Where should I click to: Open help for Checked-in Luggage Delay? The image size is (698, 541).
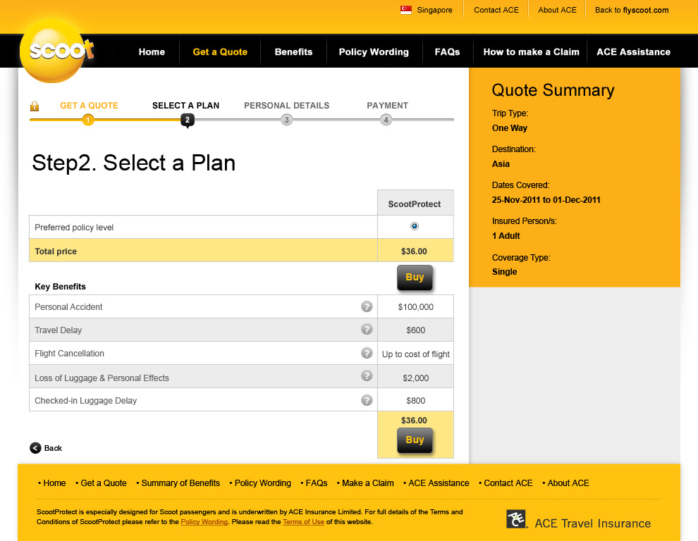(367, 400)
